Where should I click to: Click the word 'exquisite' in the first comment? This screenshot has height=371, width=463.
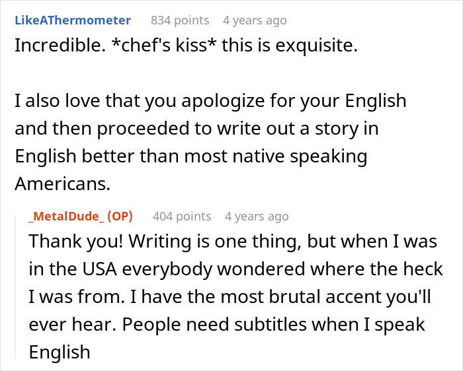(318, 49)
